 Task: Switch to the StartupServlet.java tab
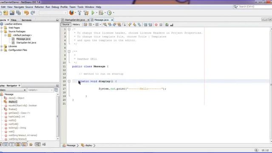75,20
